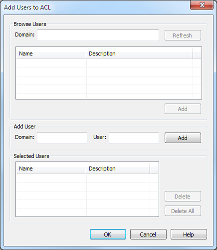This screenshot has height=250, width=217.
Task: Open the Help button
Action: (189, 234)
